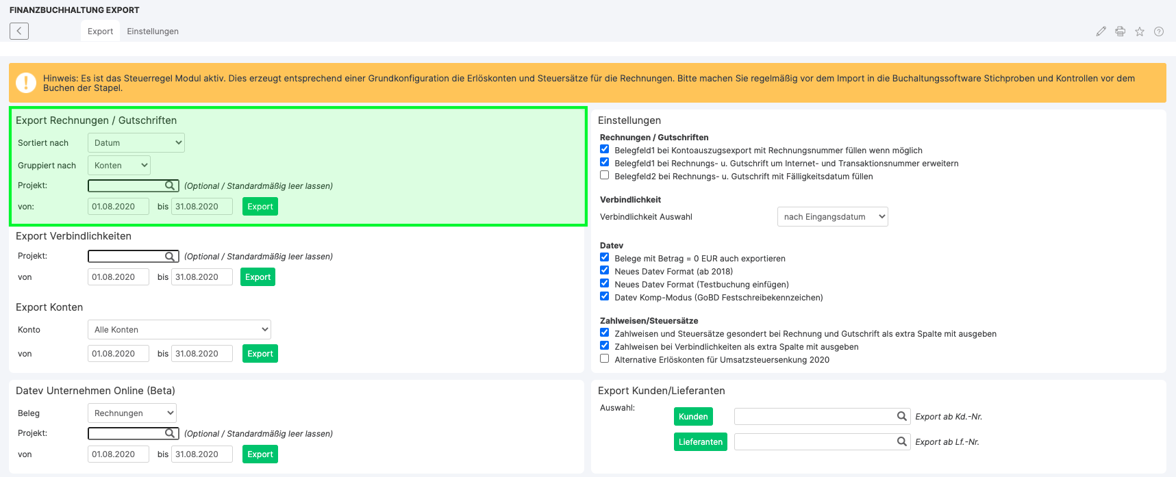Enable Alternative Erlöskonten für Umsatzsteuersenkung 2020

coord(604,359)
